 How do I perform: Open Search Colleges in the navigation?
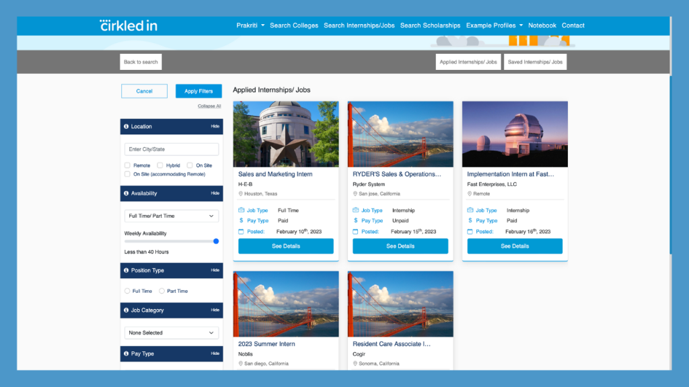(294, 26)
